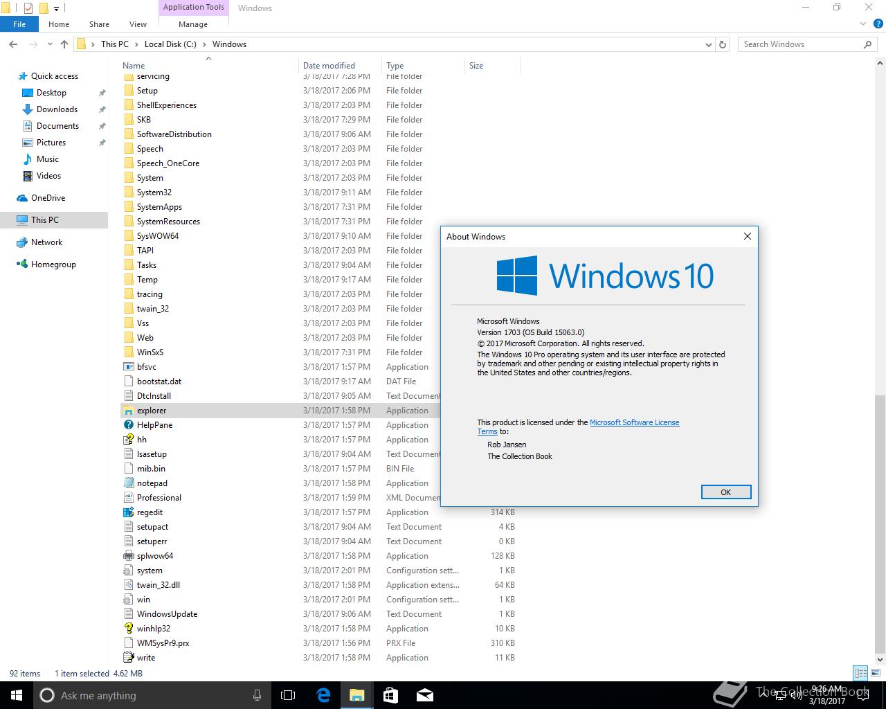Select Videos in the navigation pane

(x=48, y=176)
